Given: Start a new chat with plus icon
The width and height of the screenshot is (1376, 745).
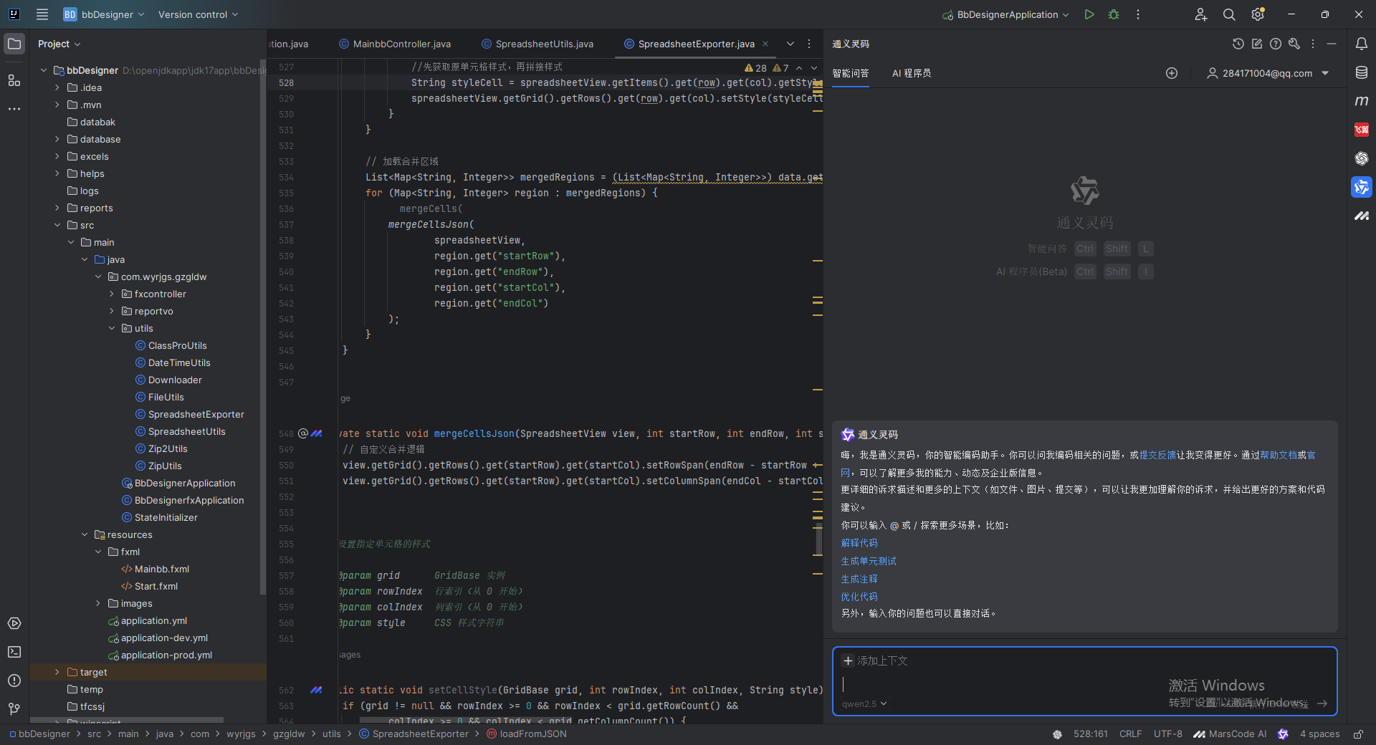Looking at the screenshot, I should click(1172, 73).
